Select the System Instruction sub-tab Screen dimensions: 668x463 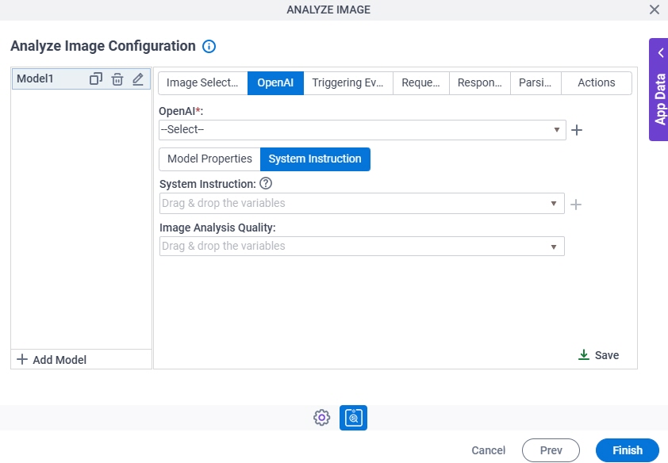point(315,159)
